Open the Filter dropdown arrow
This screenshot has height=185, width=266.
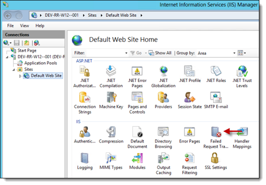point(126,53)
